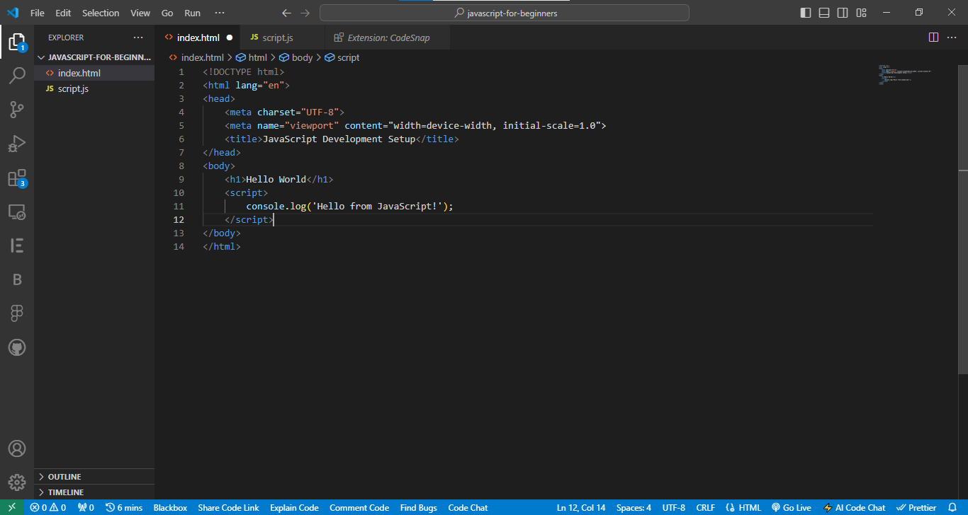968x515 pixels.
Task: Open the Search view in activity bar
Action: 17,76
